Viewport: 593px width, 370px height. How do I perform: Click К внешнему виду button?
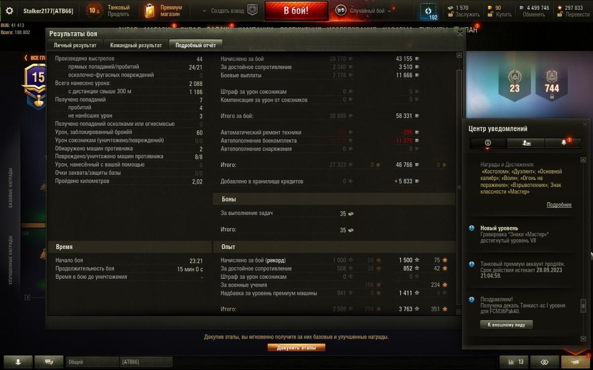point(507,325)
